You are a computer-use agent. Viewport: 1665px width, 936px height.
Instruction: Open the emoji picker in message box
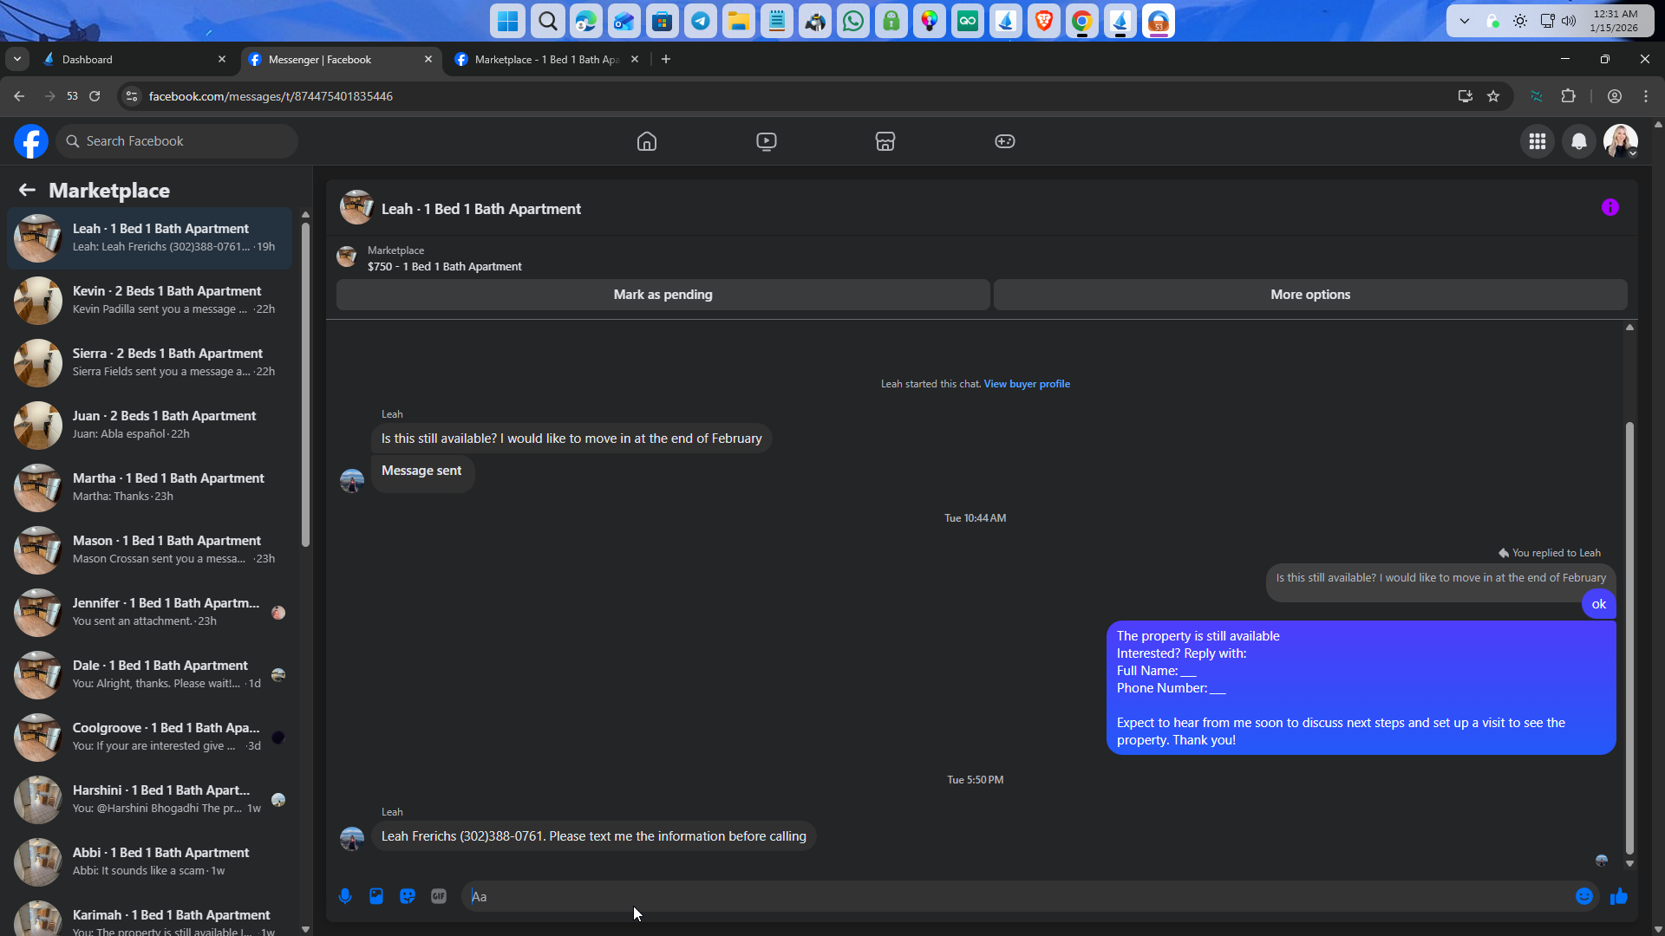(x=1583, y=896)
